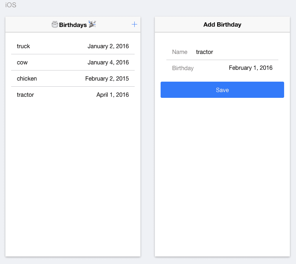296x264 pixels.
Task: Click the February 2, 2015 date
Action: (107, 79)
